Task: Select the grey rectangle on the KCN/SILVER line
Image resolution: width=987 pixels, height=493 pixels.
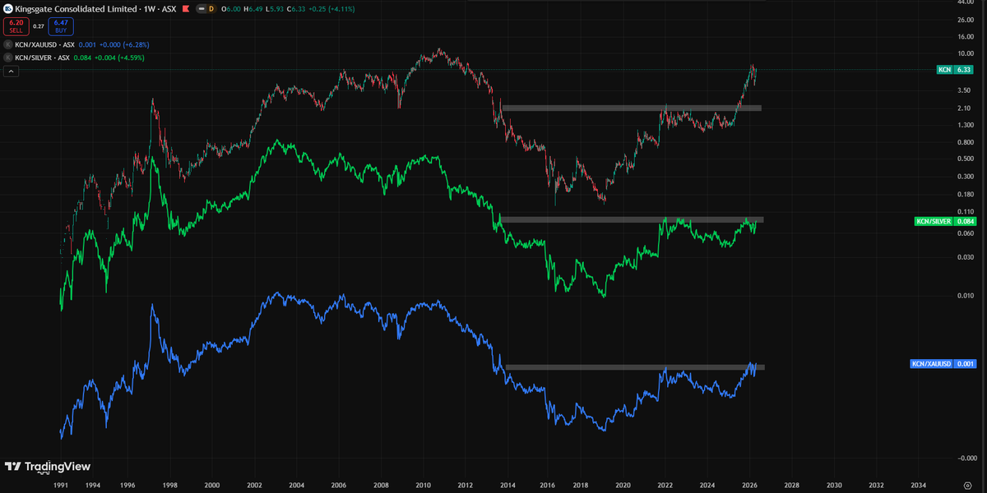Action: [x=632, y=219]
